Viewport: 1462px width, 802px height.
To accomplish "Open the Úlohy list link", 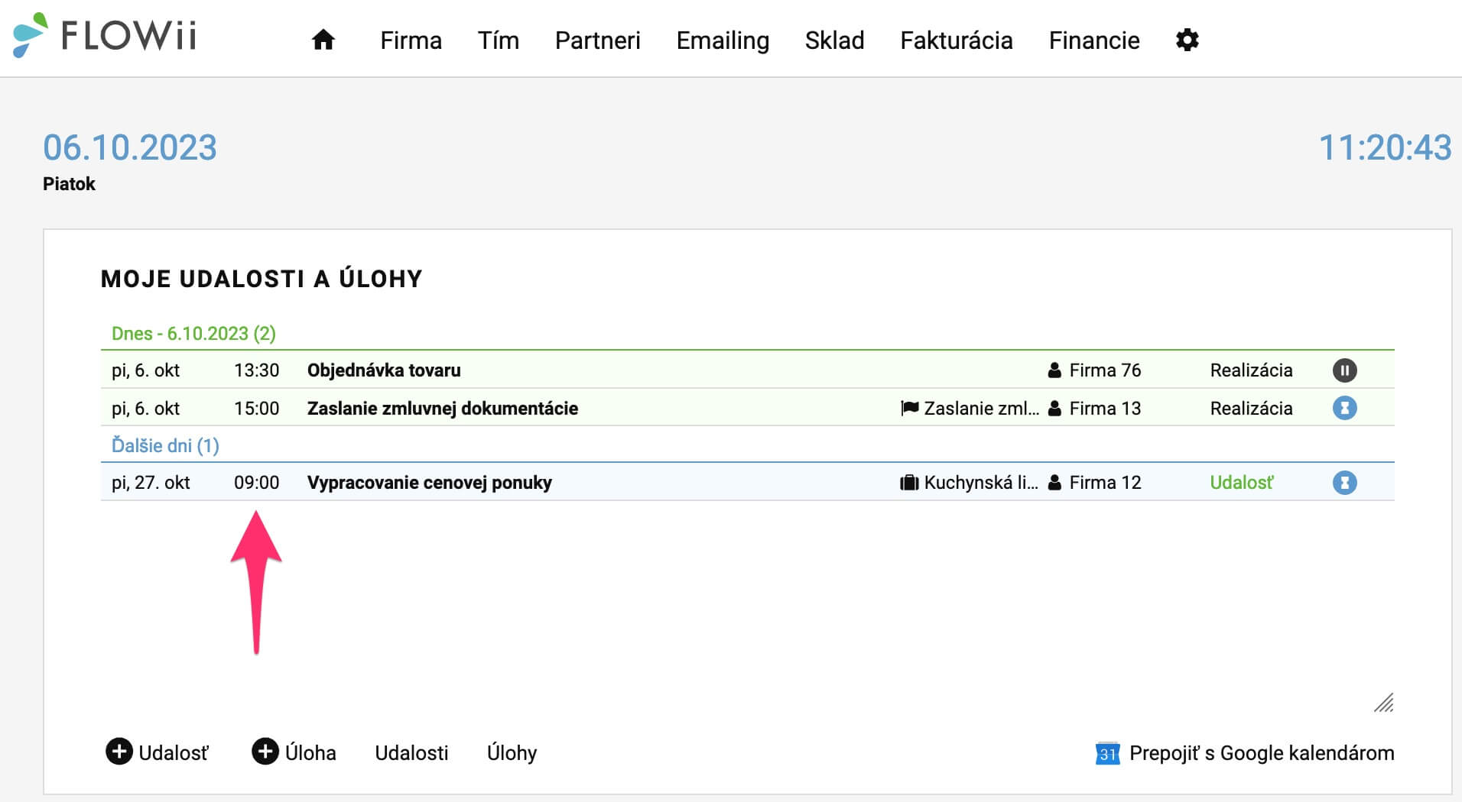I will click(x=512, y=753).
